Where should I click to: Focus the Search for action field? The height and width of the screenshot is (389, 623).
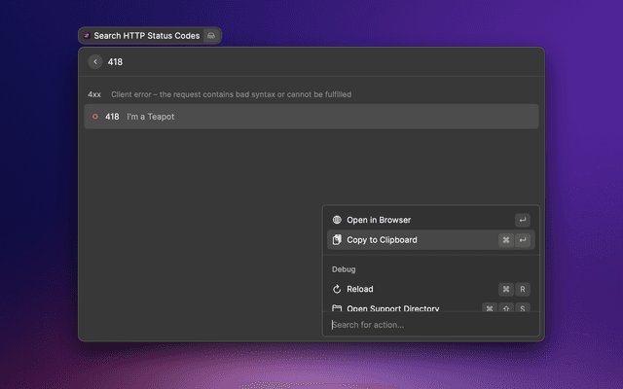tap(428, 325)
